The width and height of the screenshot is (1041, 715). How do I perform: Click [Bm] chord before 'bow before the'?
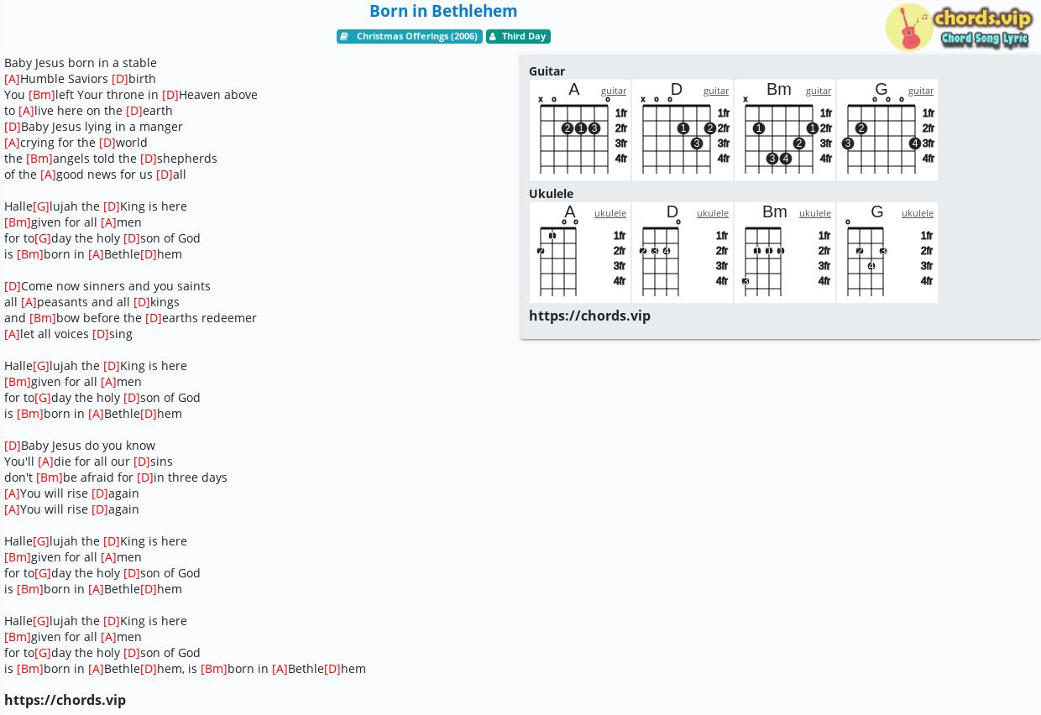43,318
